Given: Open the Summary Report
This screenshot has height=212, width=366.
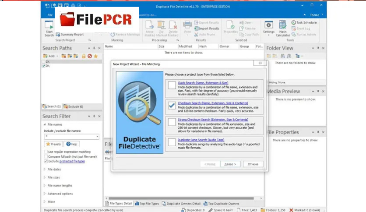Looking at the screenshot, I should 70,35.
